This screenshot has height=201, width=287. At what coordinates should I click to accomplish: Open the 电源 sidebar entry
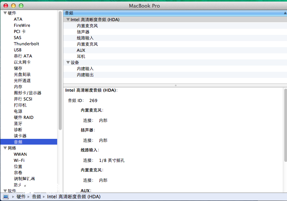(18, 111)
